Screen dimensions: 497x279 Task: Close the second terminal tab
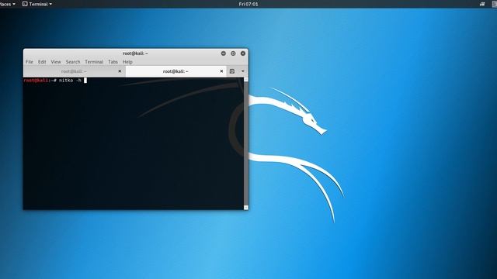(221, 71)
